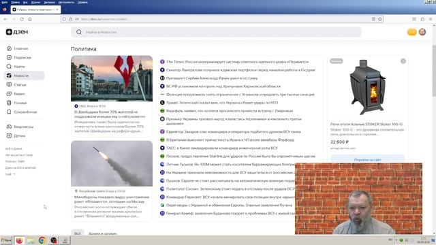Open Песков Starlink headline

tap(240, 156)
